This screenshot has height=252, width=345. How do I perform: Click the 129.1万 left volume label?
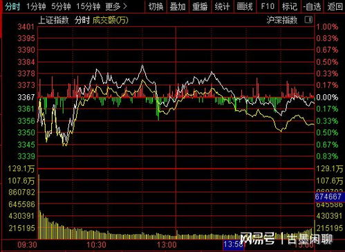pyautogui.click(x=21, y=169)
